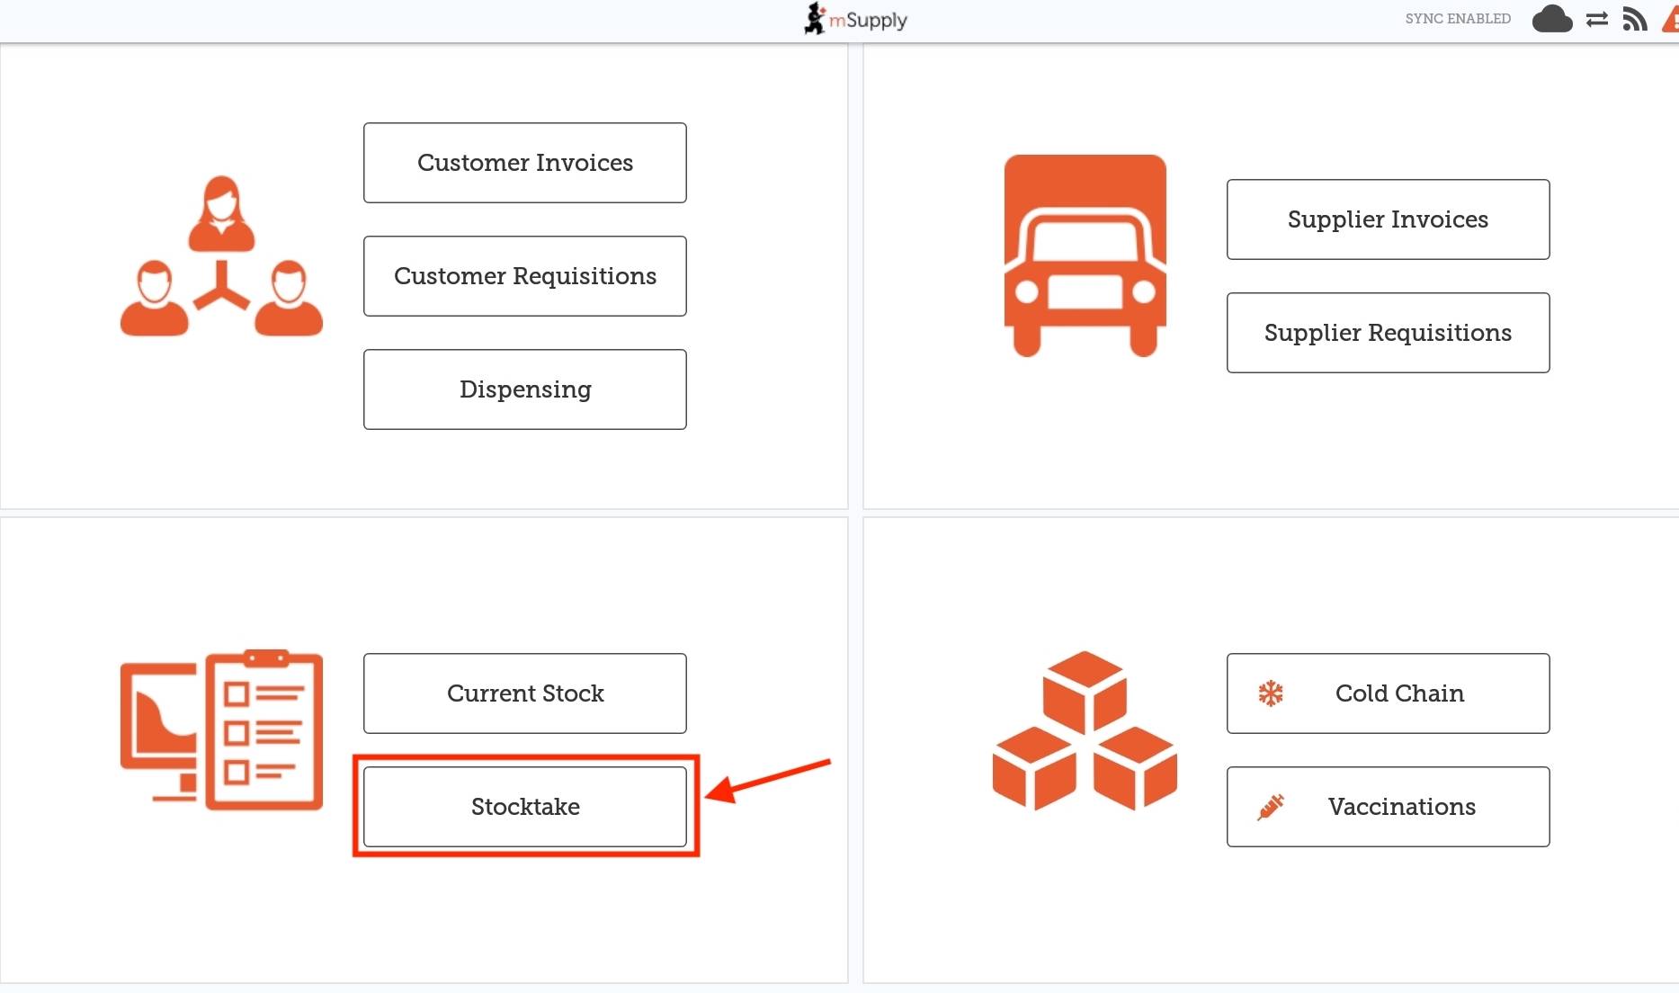Go to the Dispensing page
Screen dimensions: 1679x993
525,389
